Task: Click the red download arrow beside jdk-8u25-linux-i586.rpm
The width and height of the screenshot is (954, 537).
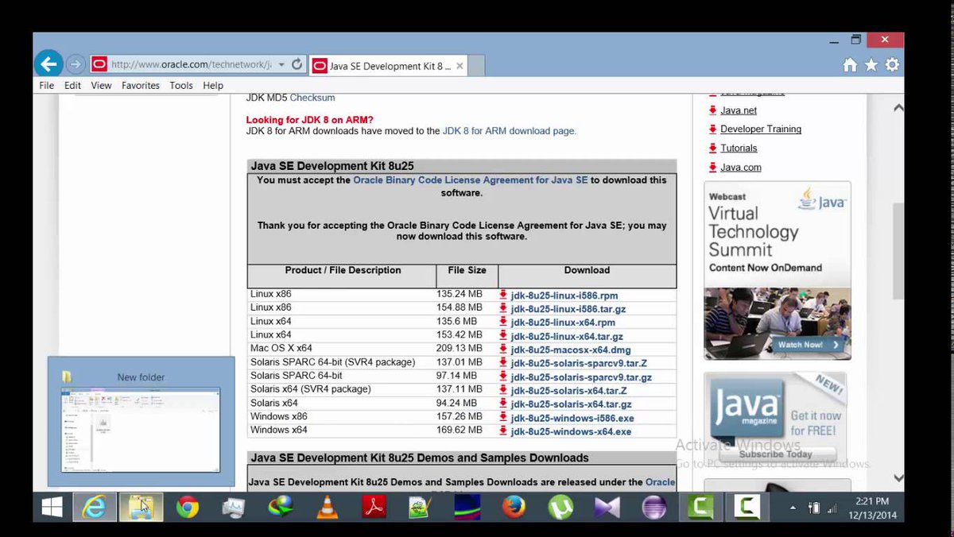Action: (x=503, y=295)
